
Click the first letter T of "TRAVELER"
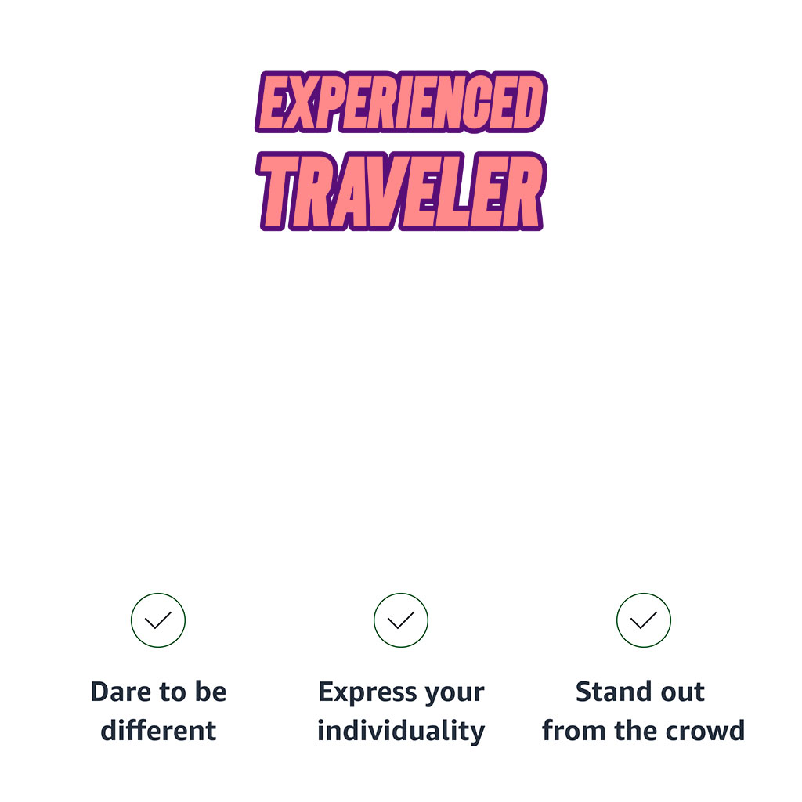point(279,192)
